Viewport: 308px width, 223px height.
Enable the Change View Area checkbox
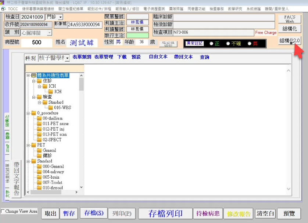point(3,211)
